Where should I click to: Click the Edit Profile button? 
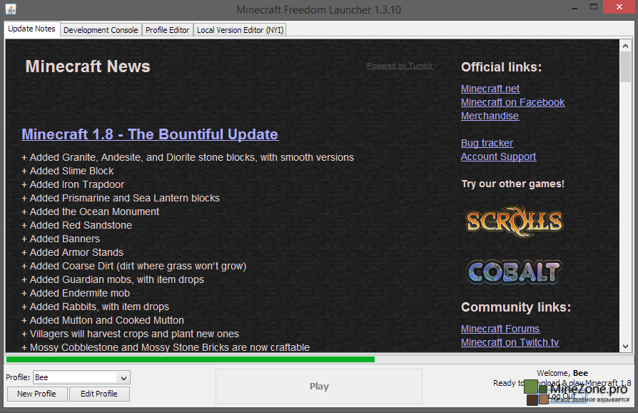pyautogui.click(x=98, y=394)
